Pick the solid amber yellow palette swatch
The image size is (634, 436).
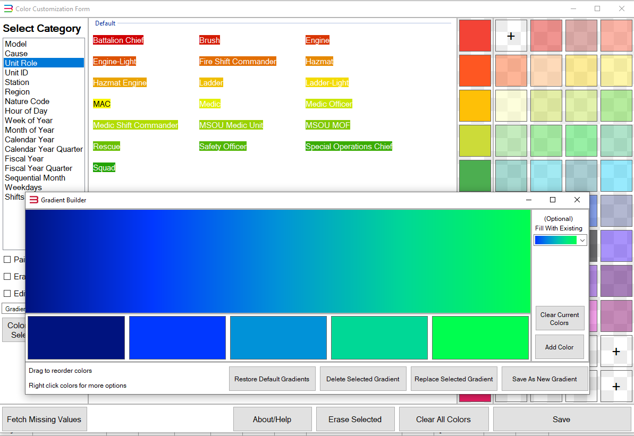475,106
